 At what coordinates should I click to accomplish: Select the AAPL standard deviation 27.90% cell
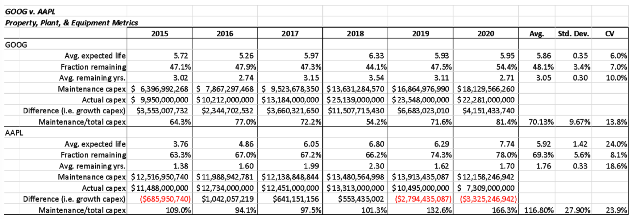point(577,210)
